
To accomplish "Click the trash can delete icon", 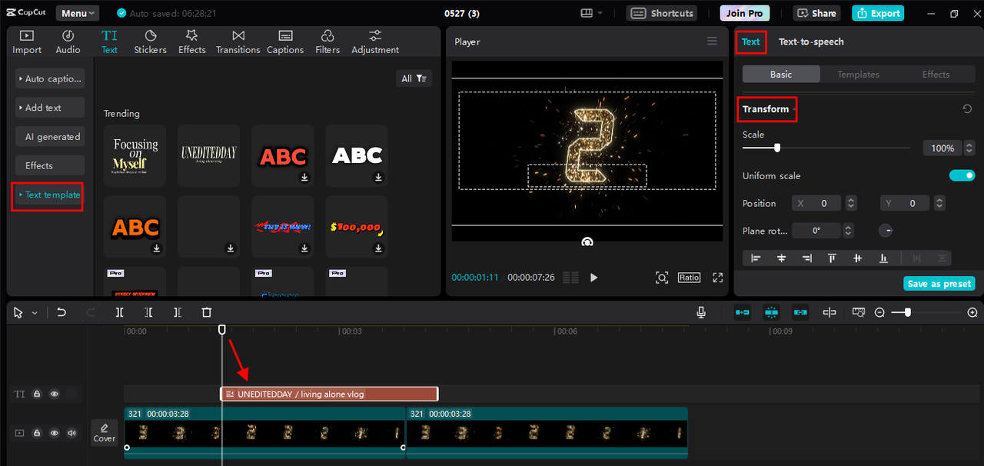I will click(x=206, y=312).
